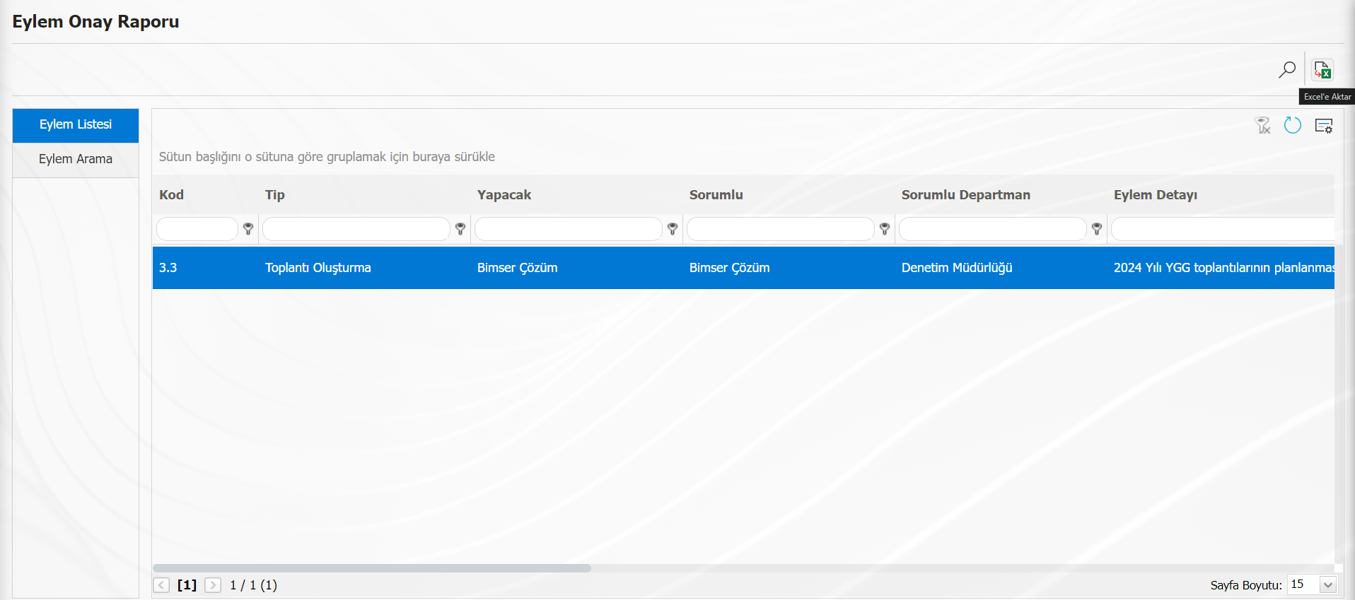Focus the Kod filter input field
The height and width of the screenshot is (600, 1355).
197,229
